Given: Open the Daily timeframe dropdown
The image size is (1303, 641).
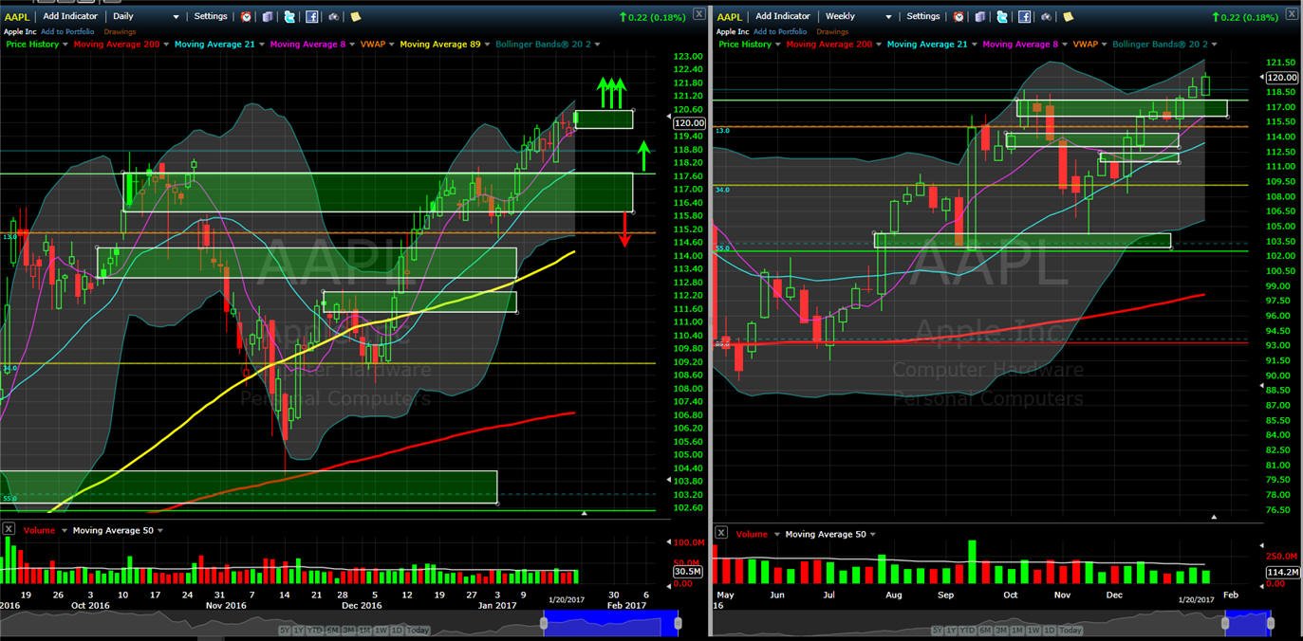Looking at the screenshot, I should point(145,16).
